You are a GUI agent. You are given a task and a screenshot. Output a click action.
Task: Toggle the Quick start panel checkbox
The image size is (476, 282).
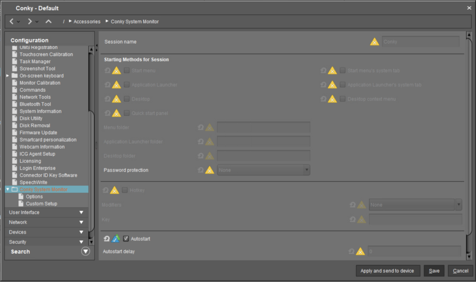(126, 114)
